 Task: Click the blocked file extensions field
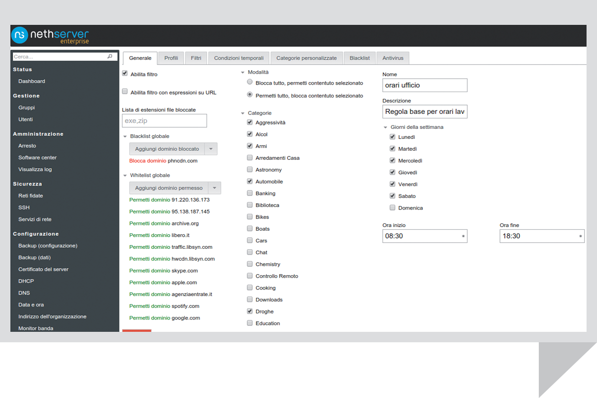point(164,120)
